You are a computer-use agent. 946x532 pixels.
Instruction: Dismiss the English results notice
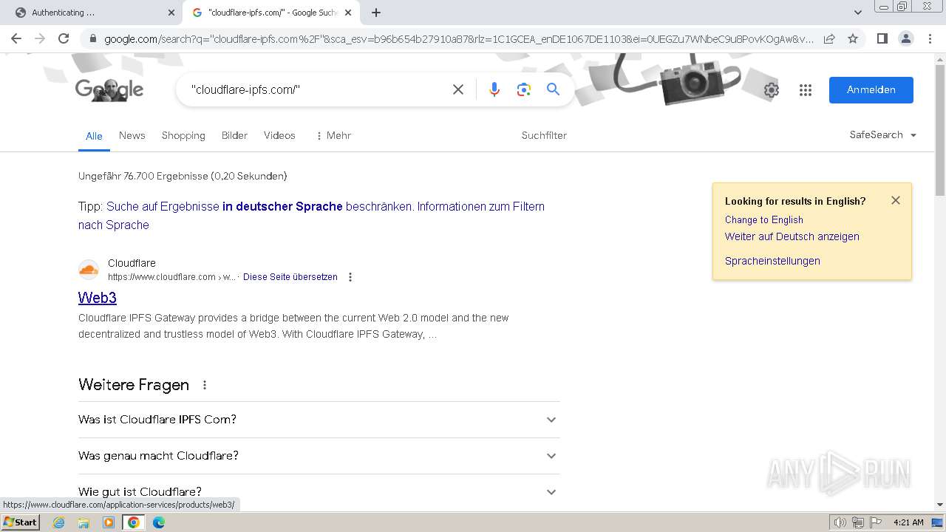pyautogui.click(x=896, y=200)
